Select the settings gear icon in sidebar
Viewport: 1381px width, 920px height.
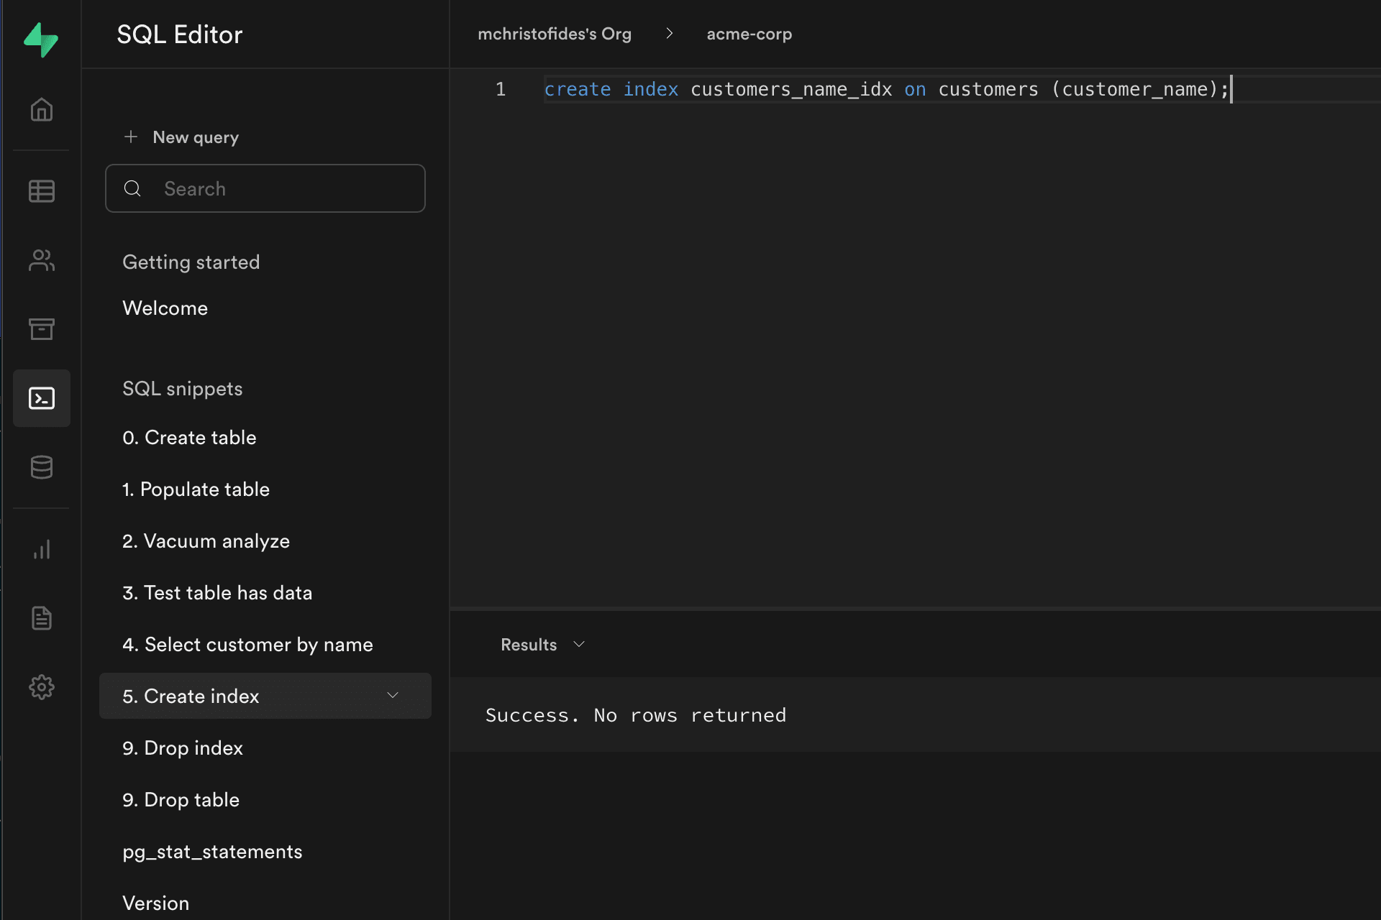pyautogui.click(x=41, y=686)
